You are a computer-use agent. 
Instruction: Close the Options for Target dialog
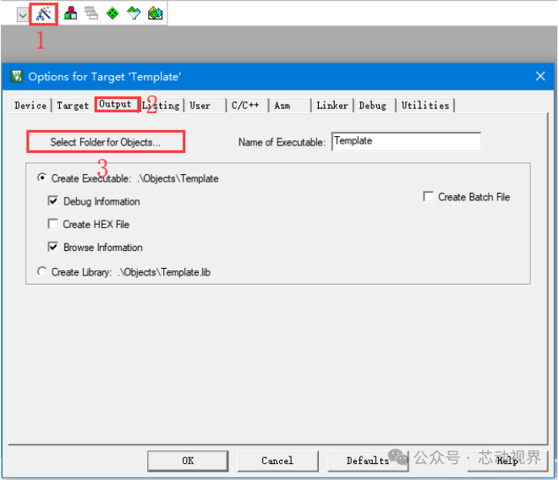pyautogui.click(x=540, y=76)
